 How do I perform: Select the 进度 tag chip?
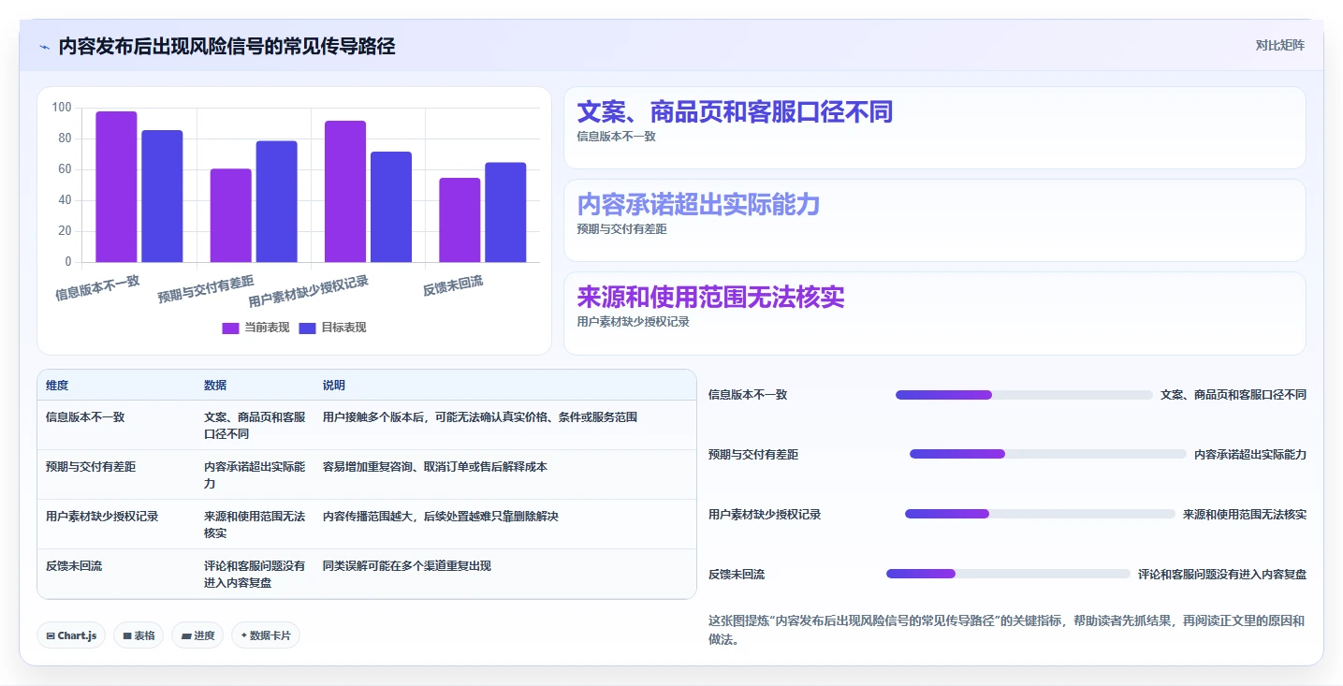[x=197, y=635]
